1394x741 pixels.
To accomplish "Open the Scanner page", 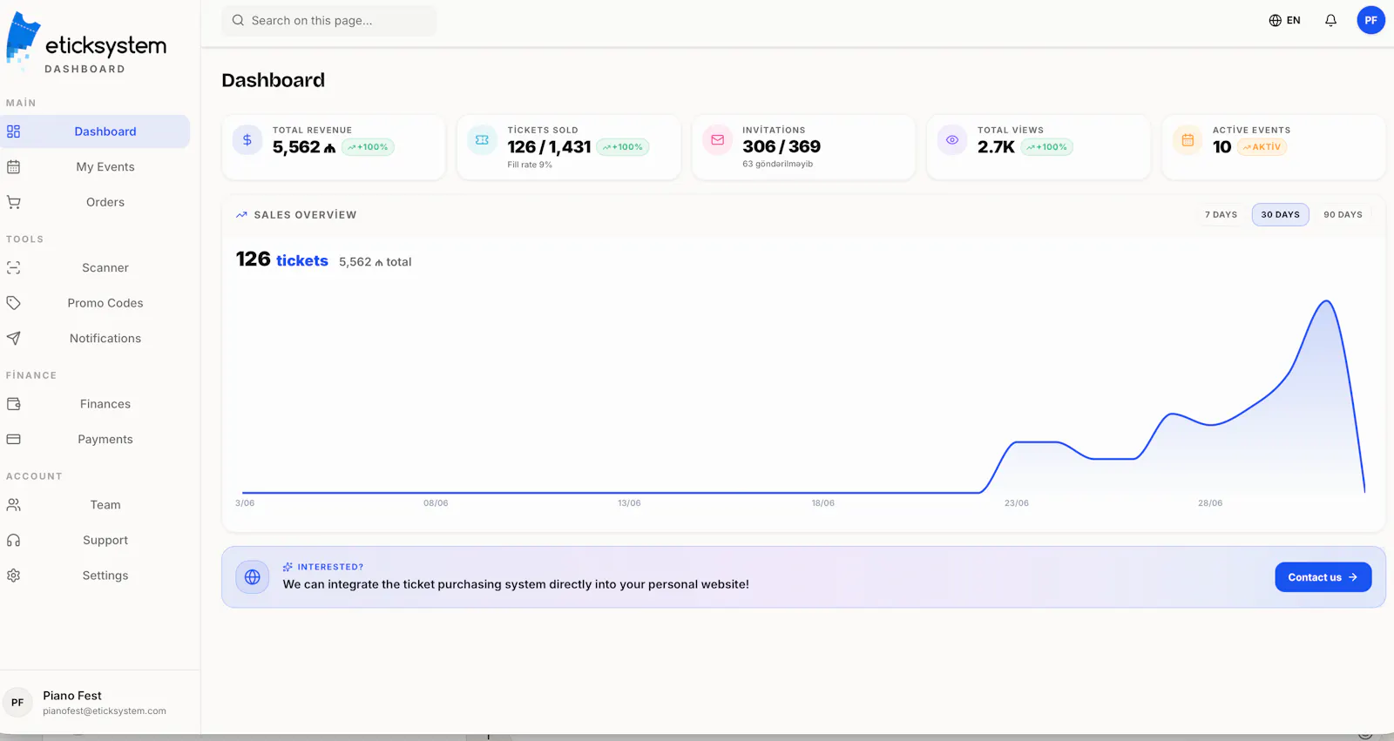I will tap(95, 268).
